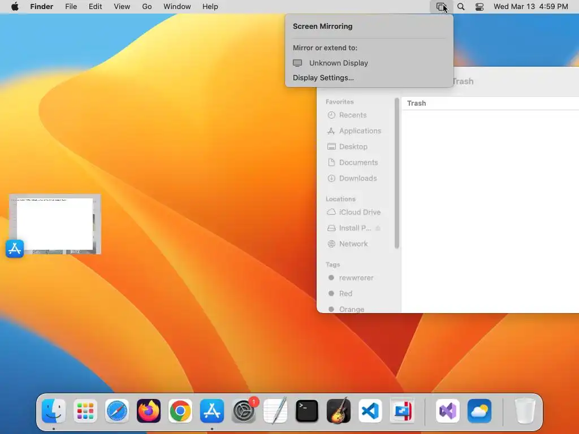The height and width of the screenshot is (434, 579).
Task: Open the Edit menu
Action: click(95, 7)
